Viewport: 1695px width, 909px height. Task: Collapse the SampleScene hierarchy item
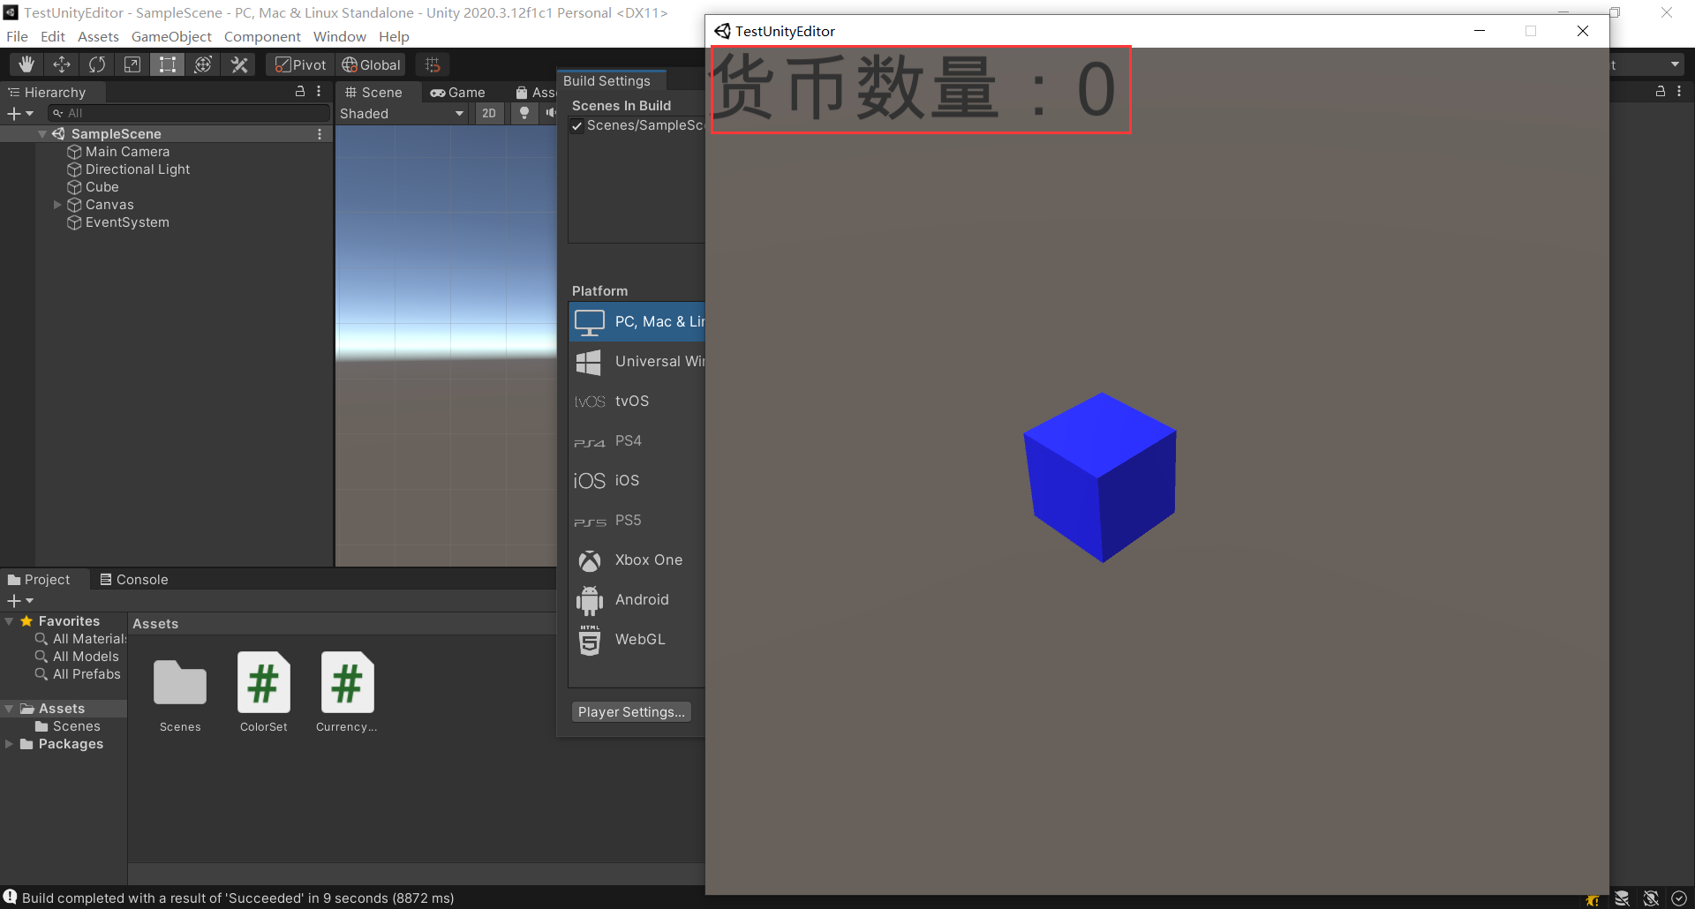coord(41,133)
